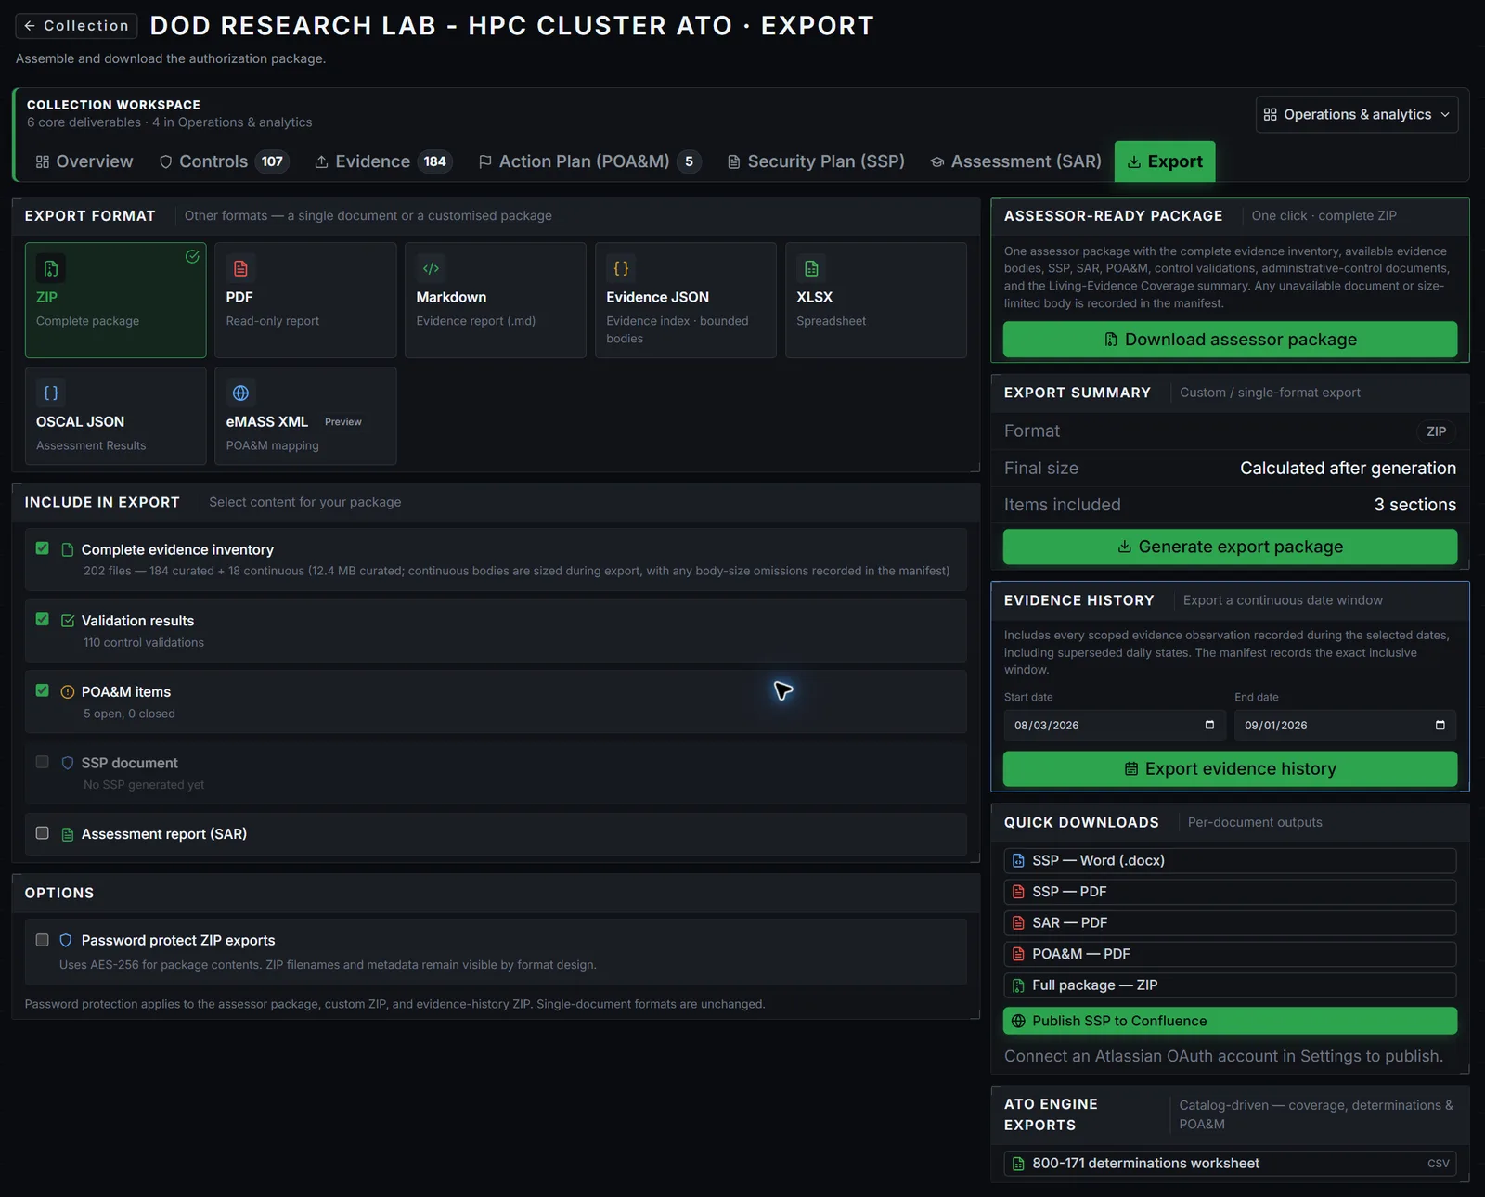
Task: Click the Full package ZIP icon
Action: point(1018,985)
